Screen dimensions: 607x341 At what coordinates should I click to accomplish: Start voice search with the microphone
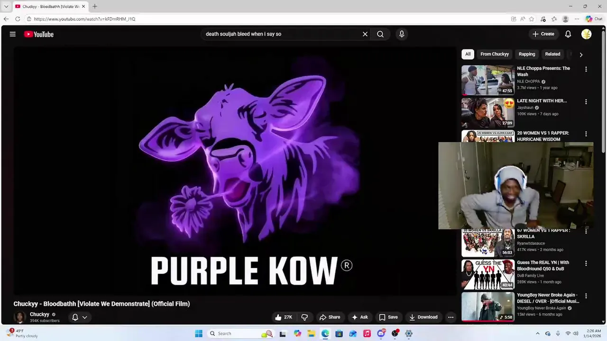(x=402, y=34)
